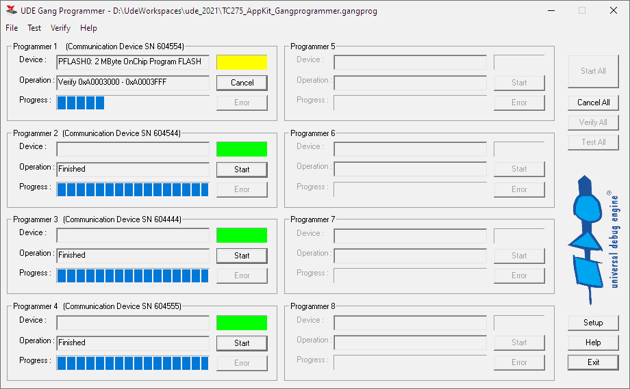Open the Verify menu
Image resolution: width=630 pixels, height=389 pixels.
click(60, 28)
